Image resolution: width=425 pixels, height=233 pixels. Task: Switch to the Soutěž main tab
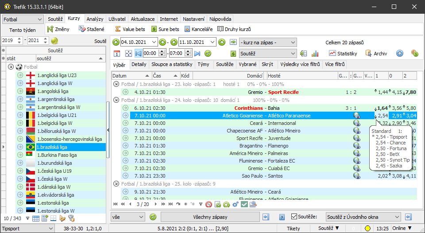[x=55, y=19]
